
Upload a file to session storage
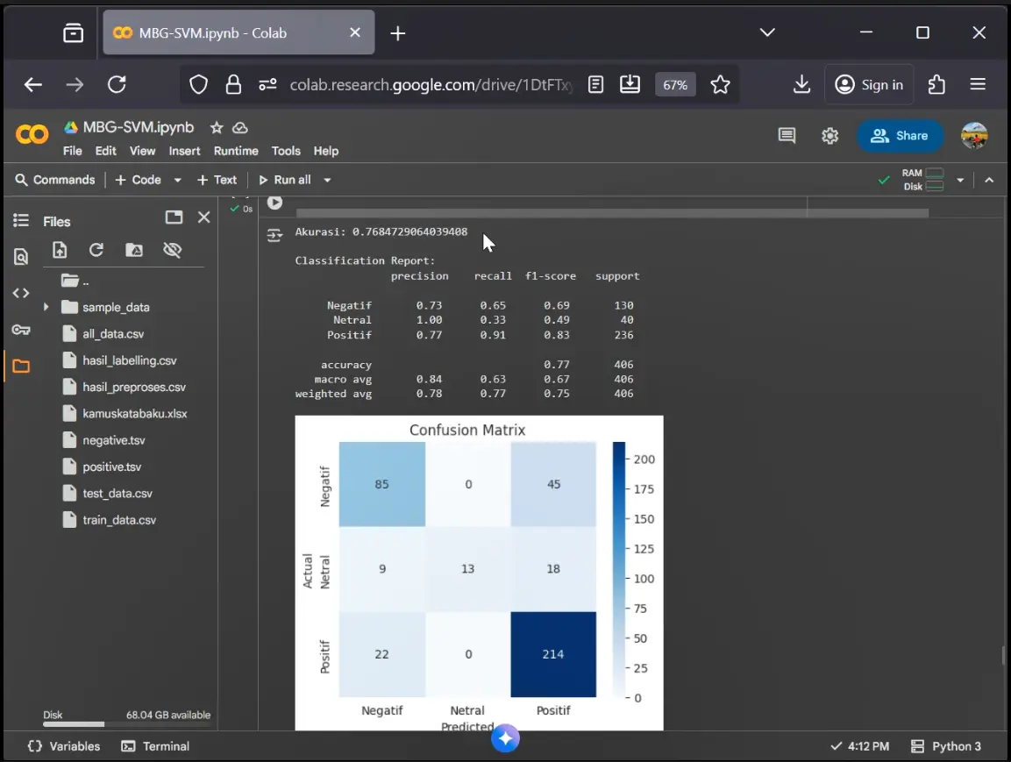[x=60, y=250]
